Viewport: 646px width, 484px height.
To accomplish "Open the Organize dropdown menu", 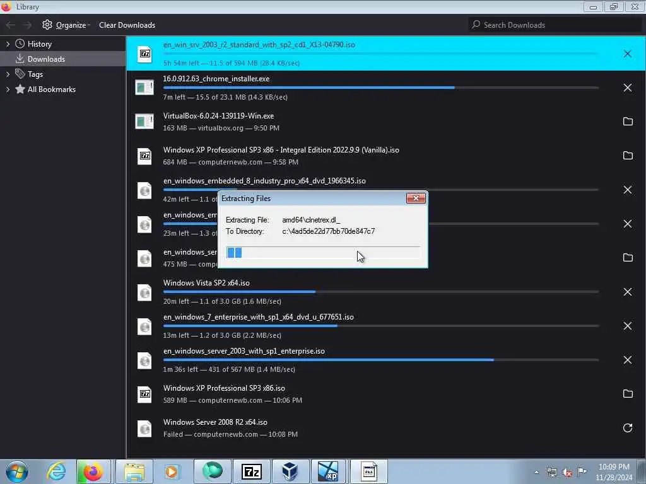I will click(x=66, y=25).
